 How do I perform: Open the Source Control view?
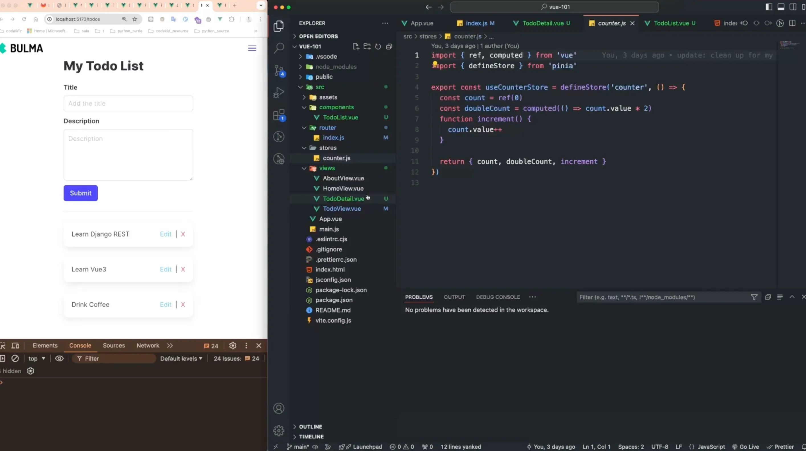278,70
